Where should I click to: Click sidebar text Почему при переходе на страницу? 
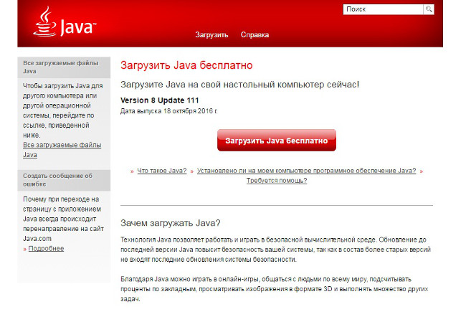click(63, 219)
